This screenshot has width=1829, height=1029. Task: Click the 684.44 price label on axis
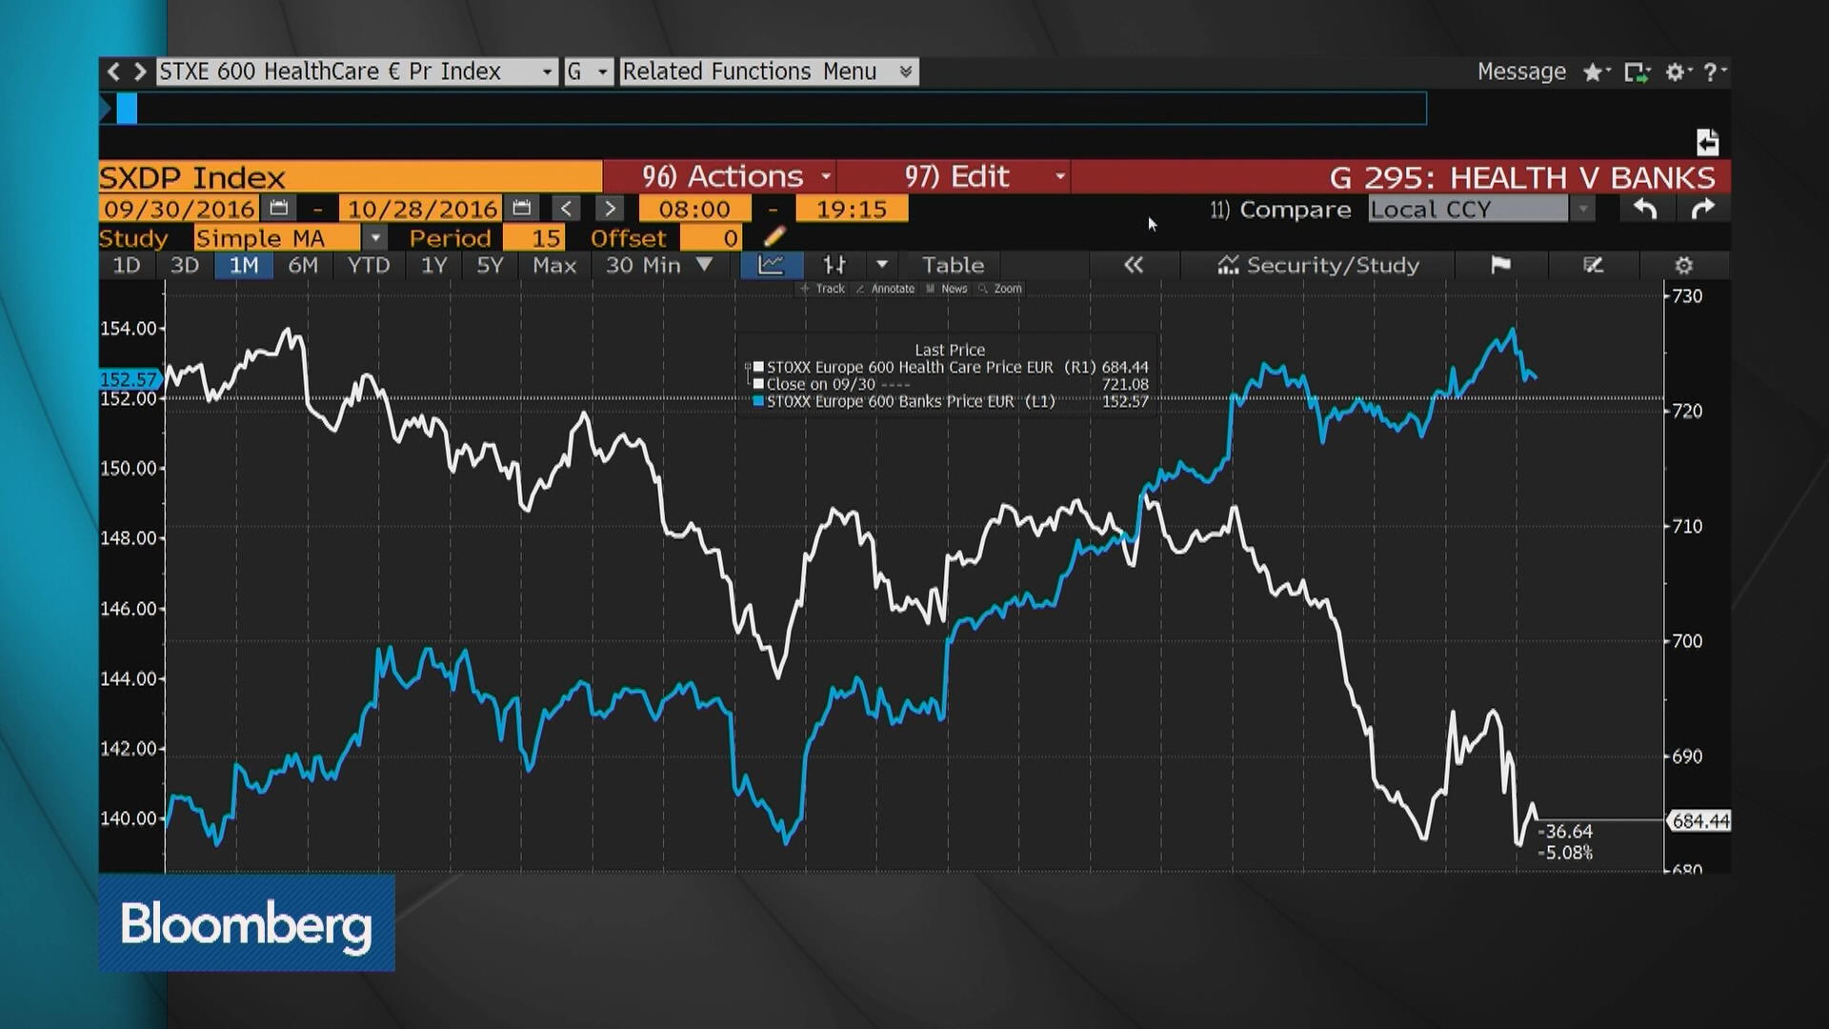[1700, 820]
